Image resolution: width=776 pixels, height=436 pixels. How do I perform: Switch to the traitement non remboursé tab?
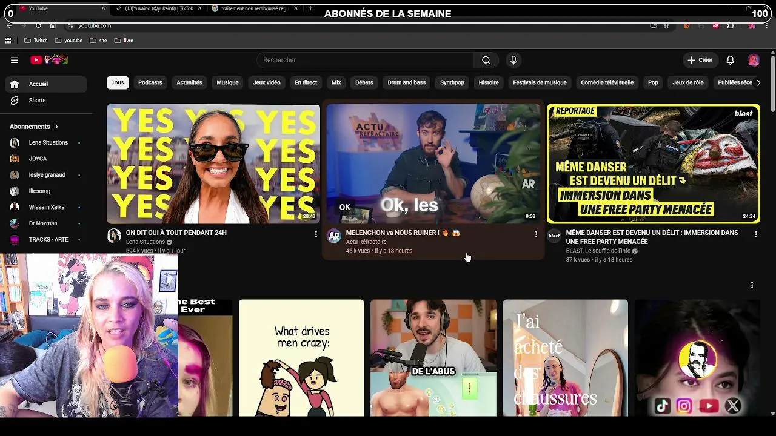(255, 8)
